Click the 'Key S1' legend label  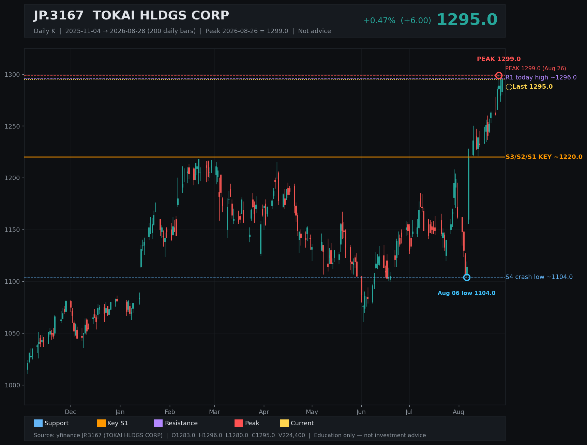click(x=118, y=423)
